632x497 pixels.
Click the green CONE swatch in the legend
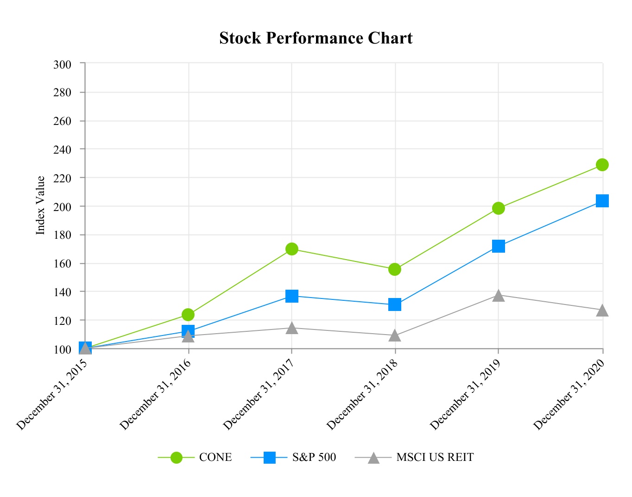(177, 458)
